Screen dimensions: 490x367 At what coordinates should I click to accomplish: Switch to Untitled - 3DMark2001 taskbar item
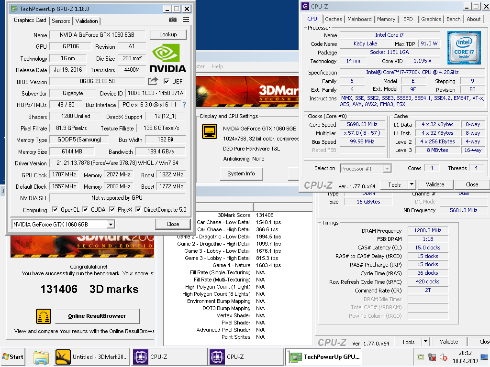(x=91, y=356)
